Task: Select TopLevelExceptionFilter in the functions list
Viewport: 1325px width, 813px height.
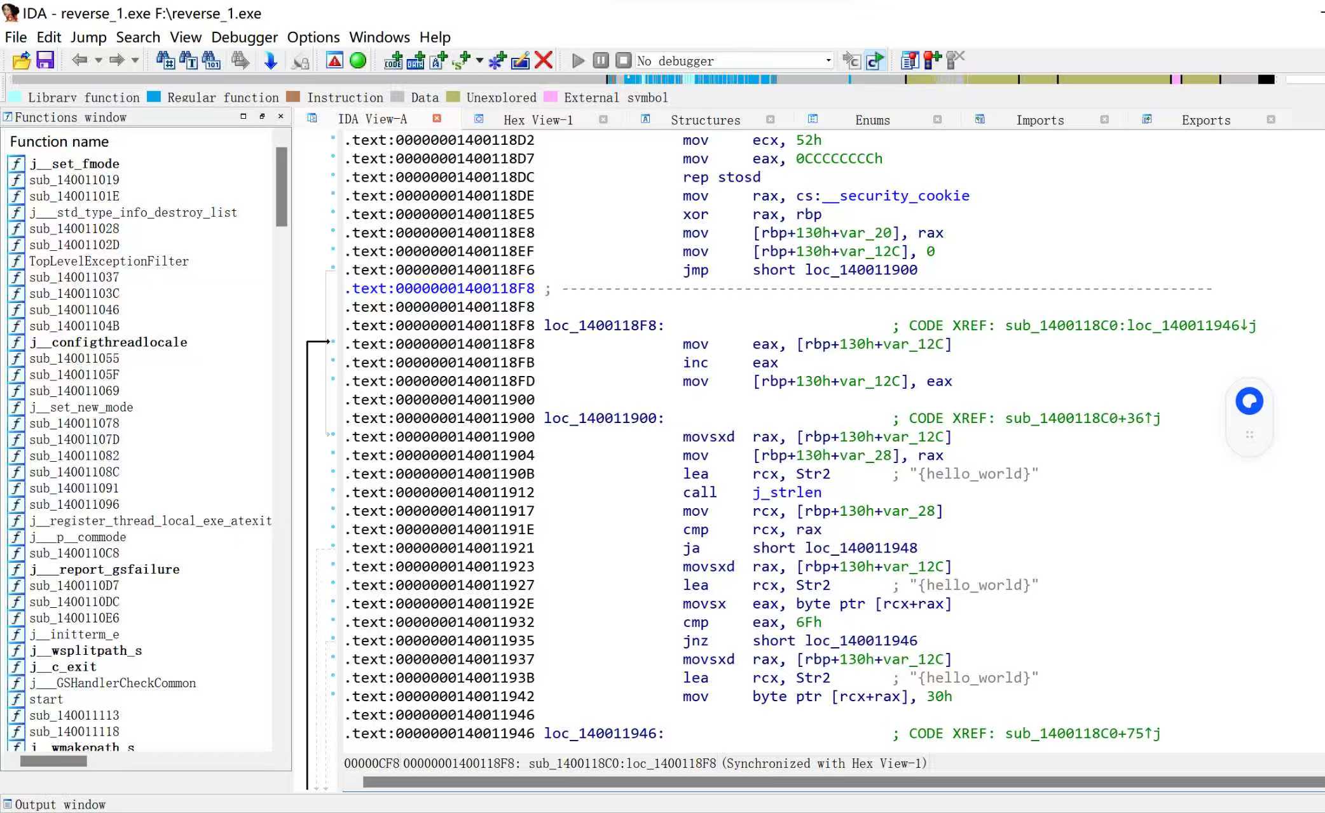Action: (109, 261)
